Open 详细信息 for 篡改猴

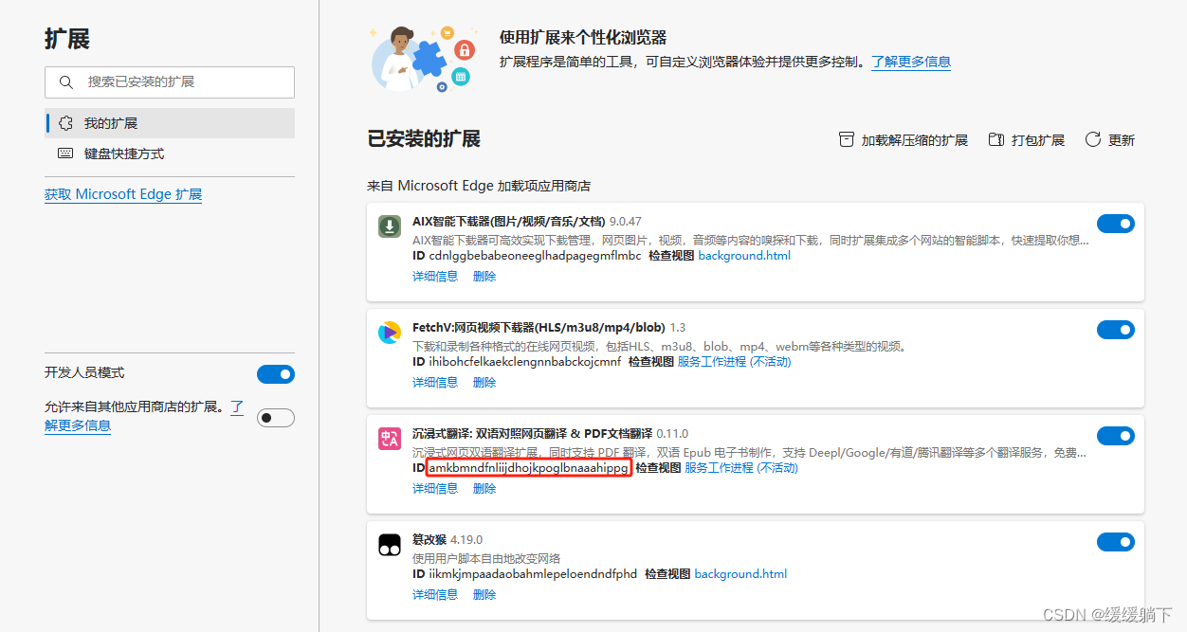pyautogui.click(x=435, y=595)
